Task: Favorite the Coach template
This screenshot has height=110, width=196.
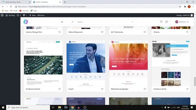Action: [102, 89]
